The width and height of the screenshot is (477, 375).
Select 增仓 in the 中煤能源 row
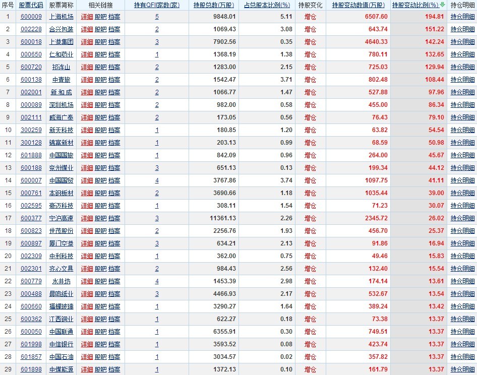coord(310,370)
